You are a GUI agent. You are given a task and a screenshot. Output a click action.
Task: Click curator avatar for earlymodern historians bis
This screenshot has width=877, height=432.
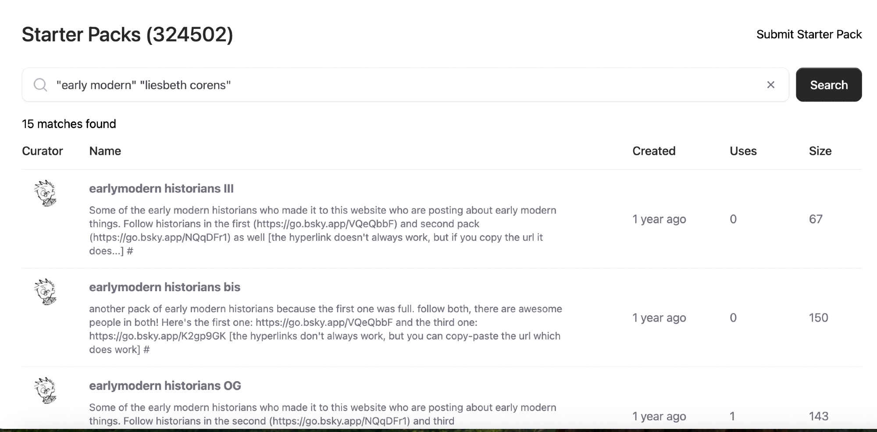[x=46, y=292]
